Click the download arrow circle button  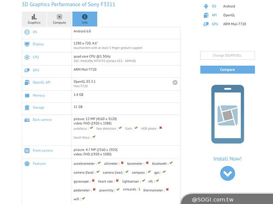[227, 173]
